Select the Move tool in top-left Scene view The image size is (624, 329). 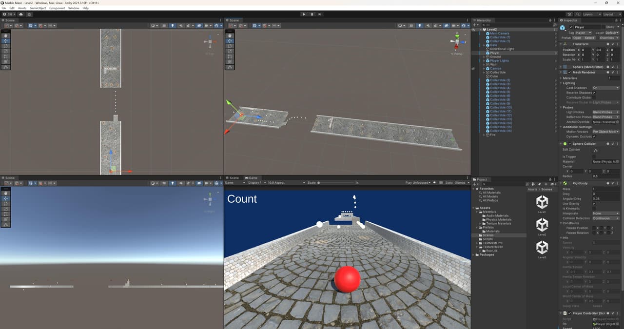coord(6,41)
